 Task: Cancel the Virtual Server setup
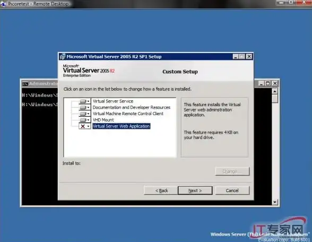[x=232, y=191]
